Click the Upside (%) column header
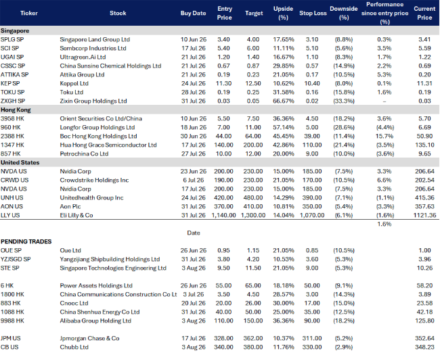Viewport: 440px width, 355px height. (x=283, y=13)
